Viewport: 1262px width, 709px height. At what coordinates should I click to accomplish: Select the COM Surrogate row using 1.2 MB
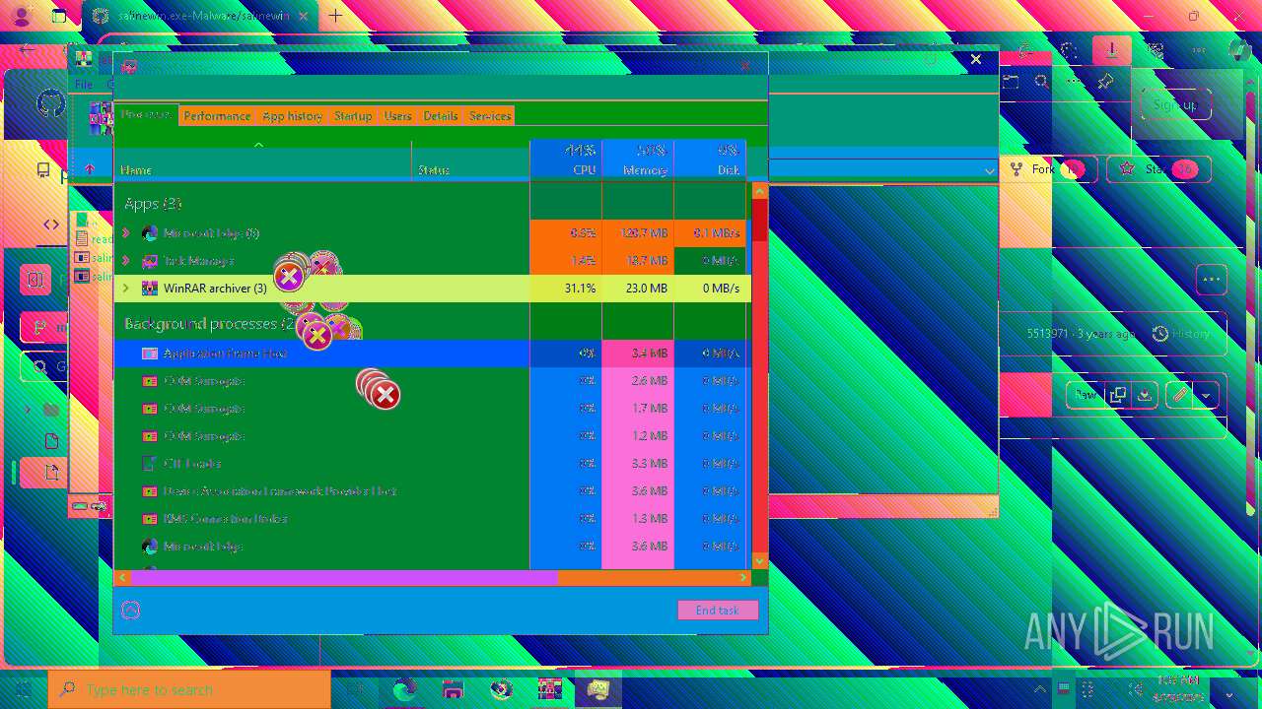[433, 435]
